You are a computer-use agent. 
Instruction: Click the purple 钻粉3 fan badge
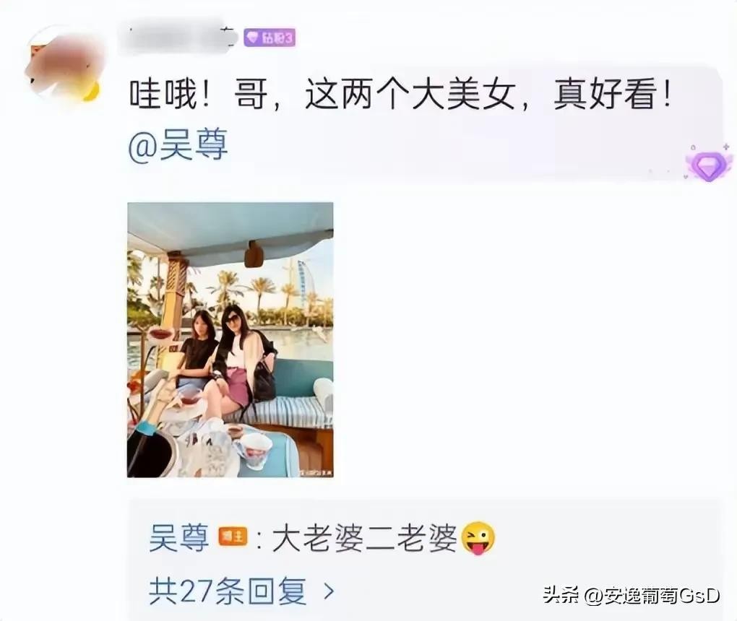tap(270, 38)
